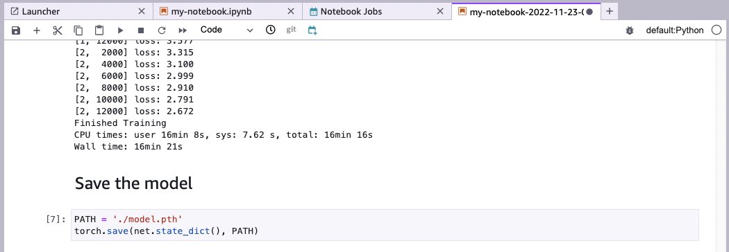Paste cell from the clipboard icon

99,30
